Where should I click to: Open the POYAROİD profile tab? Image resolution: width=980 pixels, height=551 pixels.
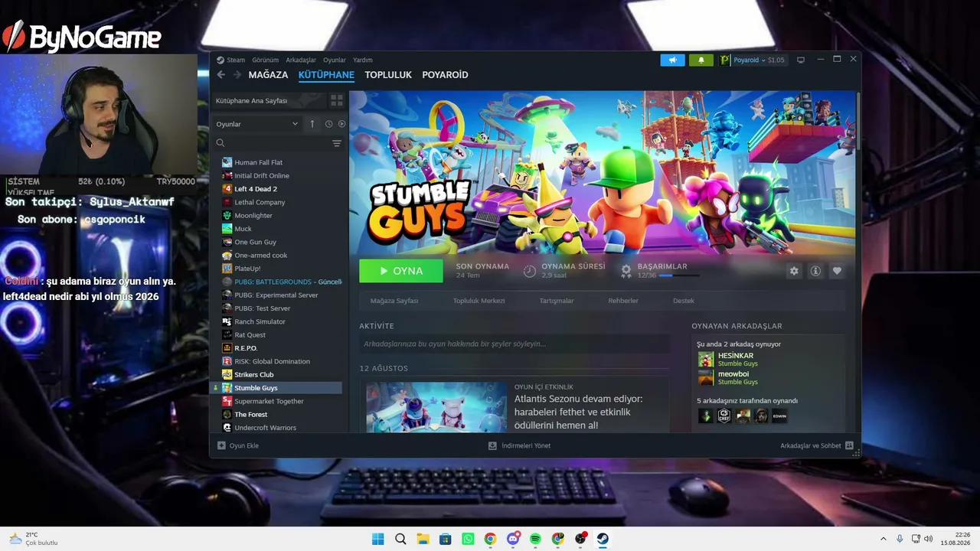tap(445, 75)
